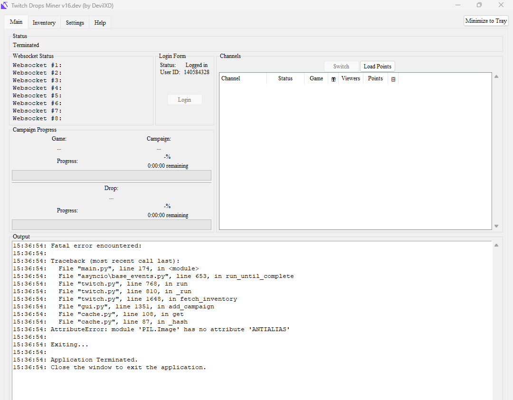Click the Campaign progress bar
The image size is (513, 400).
[x=111, y=175]
